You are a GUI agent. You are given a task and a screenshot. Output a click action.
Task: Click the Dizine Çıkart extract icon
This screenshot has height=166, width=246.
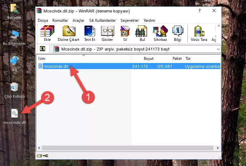68,33
